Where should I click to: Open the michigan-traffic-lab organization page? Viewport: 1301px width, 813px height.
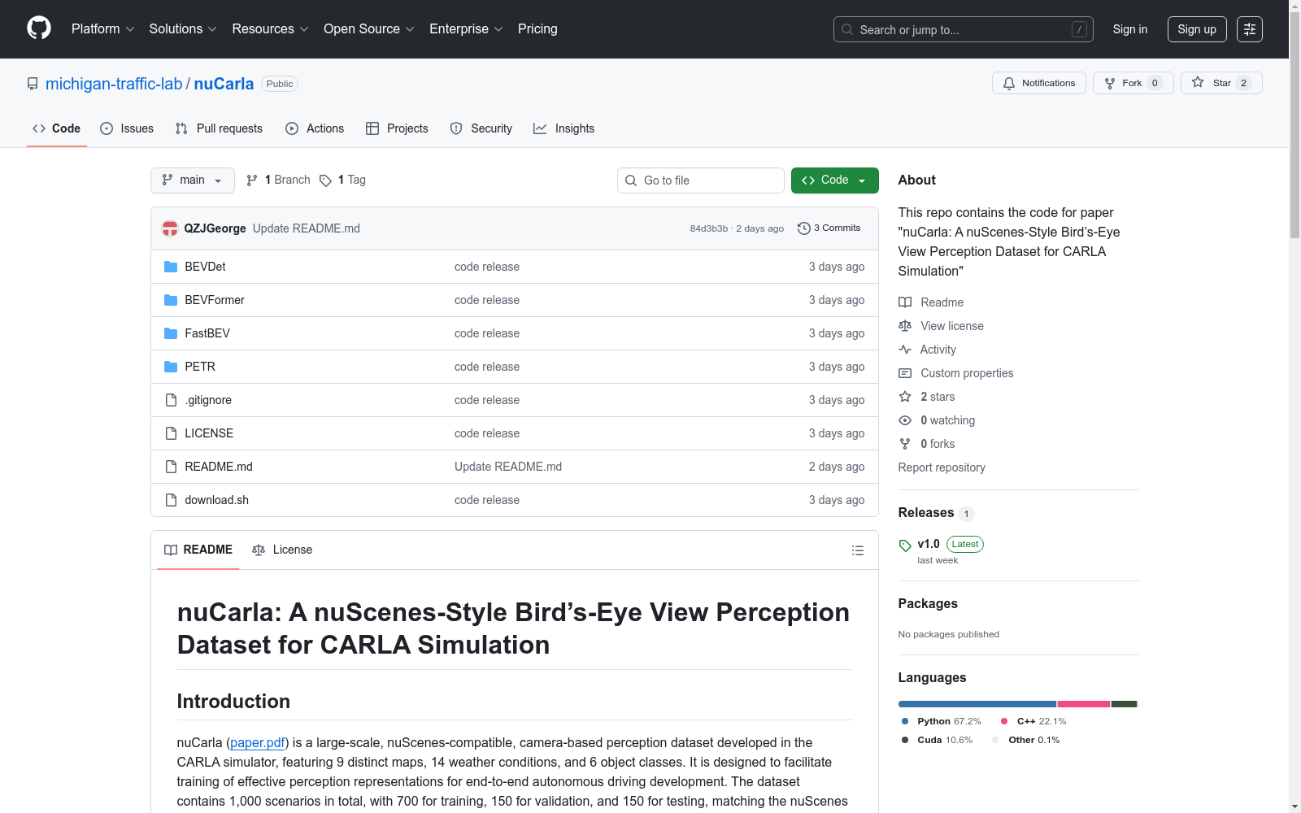(x=114, y=84)
